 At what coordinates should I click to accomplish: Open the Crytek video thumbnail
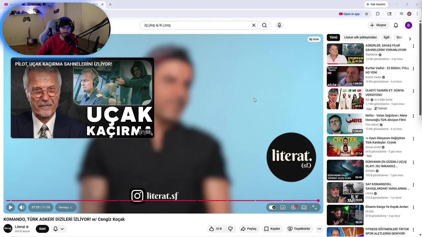coord(345,146)
